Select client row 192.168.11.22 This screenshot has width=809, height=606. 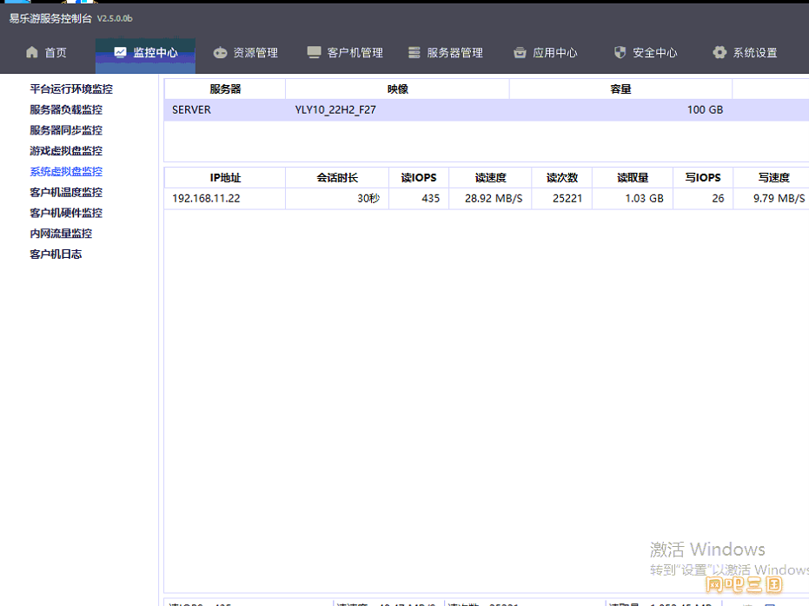(x=206, y=199)
